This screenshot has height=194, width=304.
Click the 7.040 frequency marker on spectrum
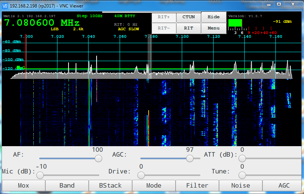point(89,36)
